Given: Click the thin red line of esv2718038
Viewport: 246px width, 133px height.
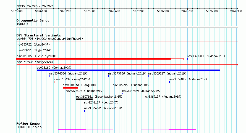Looking at the screenshot, I should coord(127,65).
